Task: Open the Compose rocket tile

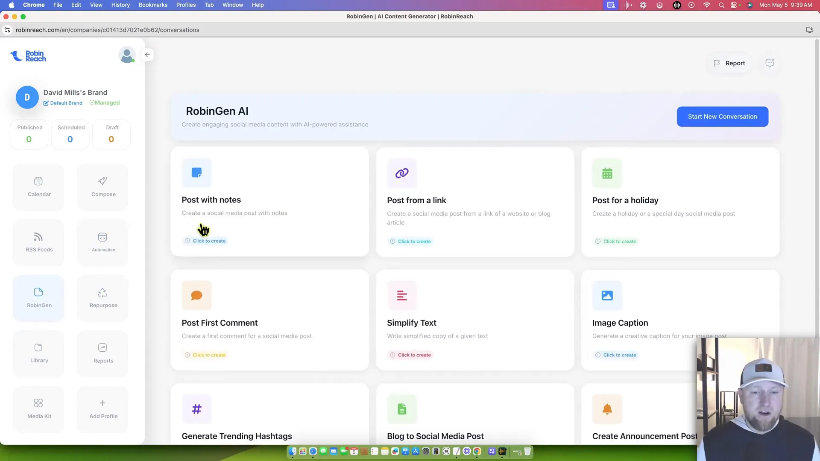Action: click(103, 187)
